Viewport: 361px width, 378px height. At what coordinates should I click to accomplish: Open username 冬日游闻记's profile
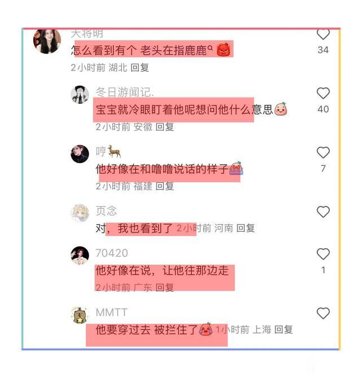pos(125,92)
